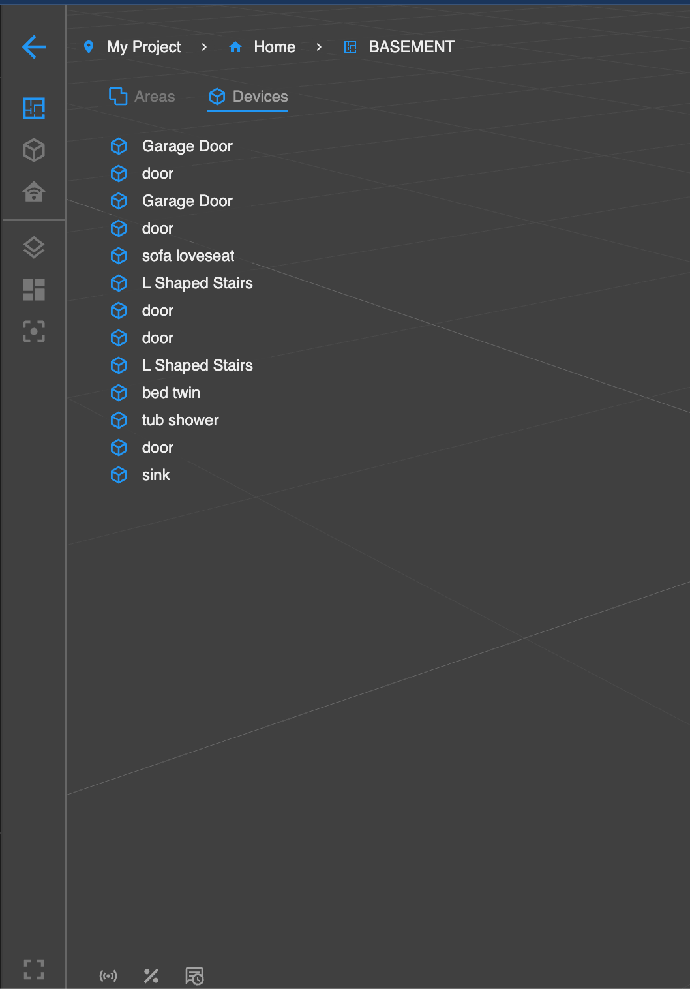Screen dimensions: 690x989
Task: Click the stacked layers icon
Action: [x=34, y=247]
